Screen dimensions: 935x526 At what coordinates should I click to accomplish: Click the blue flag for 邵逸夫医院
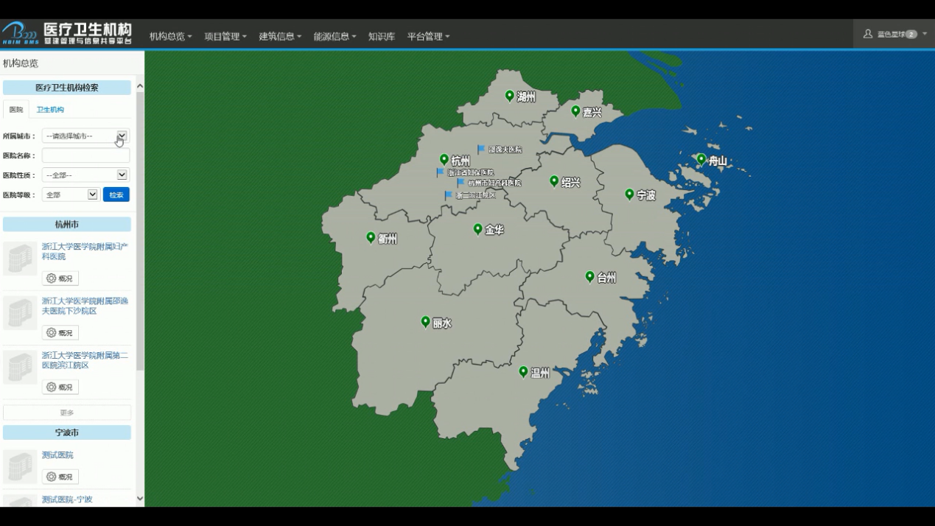[481, 149]
